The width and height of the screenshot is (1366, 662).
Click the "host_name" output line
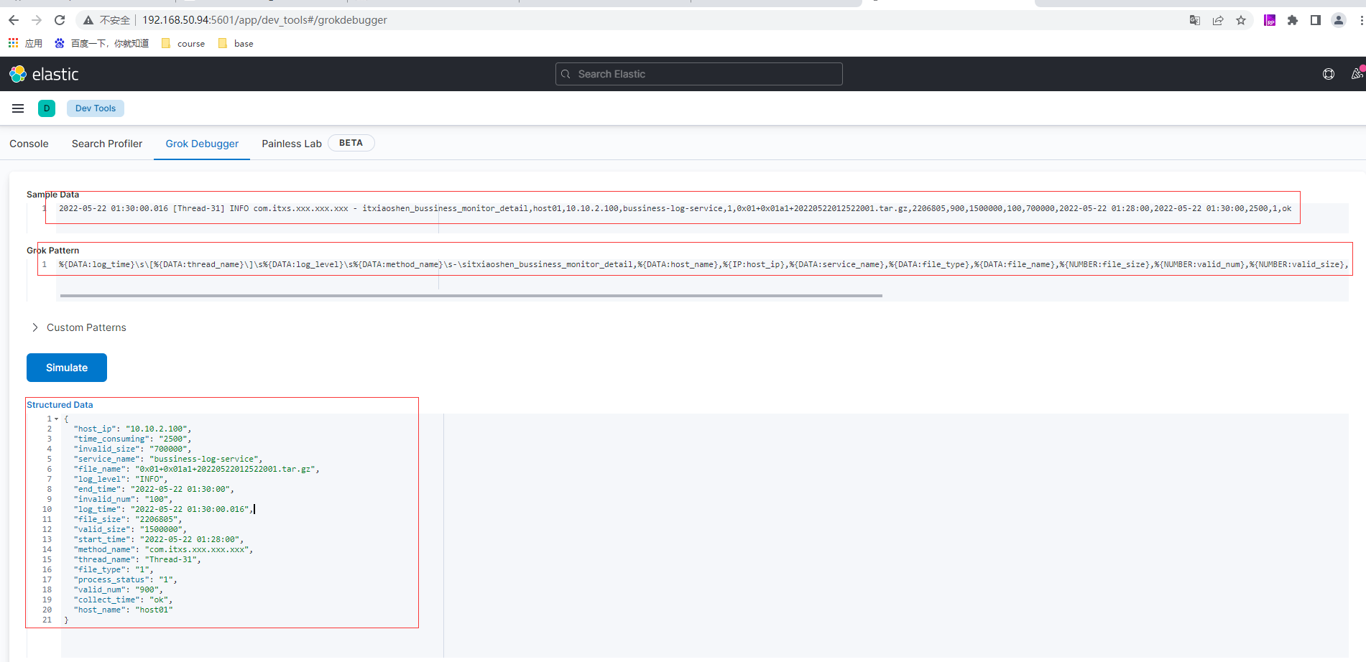(124, 610)
